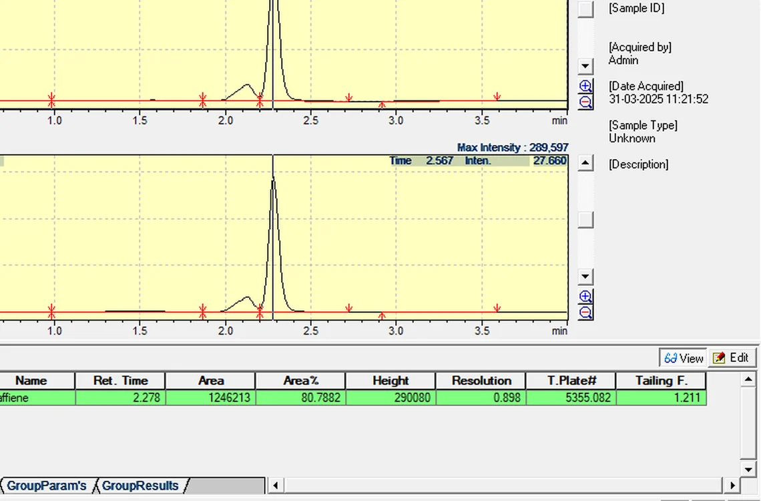This screenshot has height=501, width=761.
Task: Select the theoretical plate value 5355.082
Action: (x=571, y=397)
